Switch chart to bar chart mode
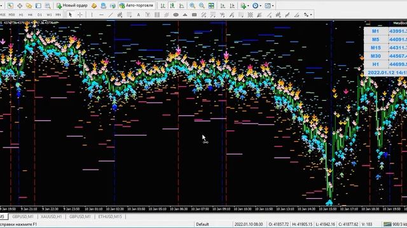The image size is (407, 228). tap(163, 6)
